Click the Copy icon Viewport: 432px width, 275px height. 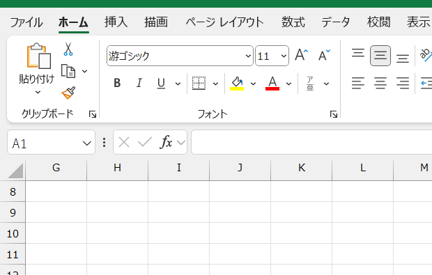click(x=68, y=71)
